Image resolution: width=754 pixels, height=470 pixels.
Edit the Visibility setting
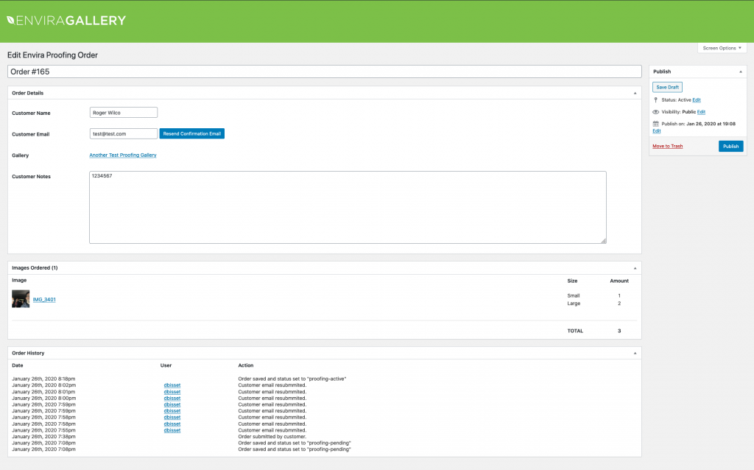tap(701, 112)
